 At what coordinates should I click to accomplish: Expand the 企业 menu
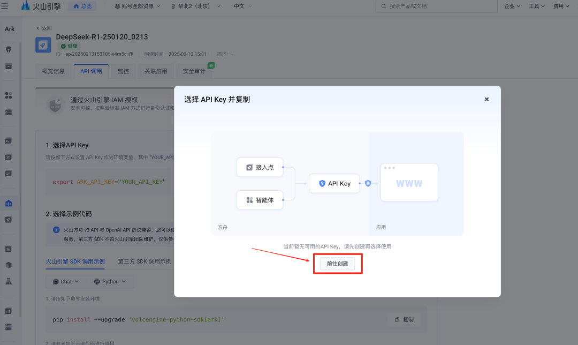click(x=512, y=6)
